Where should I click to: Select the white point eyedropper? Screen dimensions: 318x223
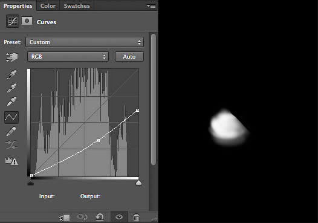[x=11, y=101]
